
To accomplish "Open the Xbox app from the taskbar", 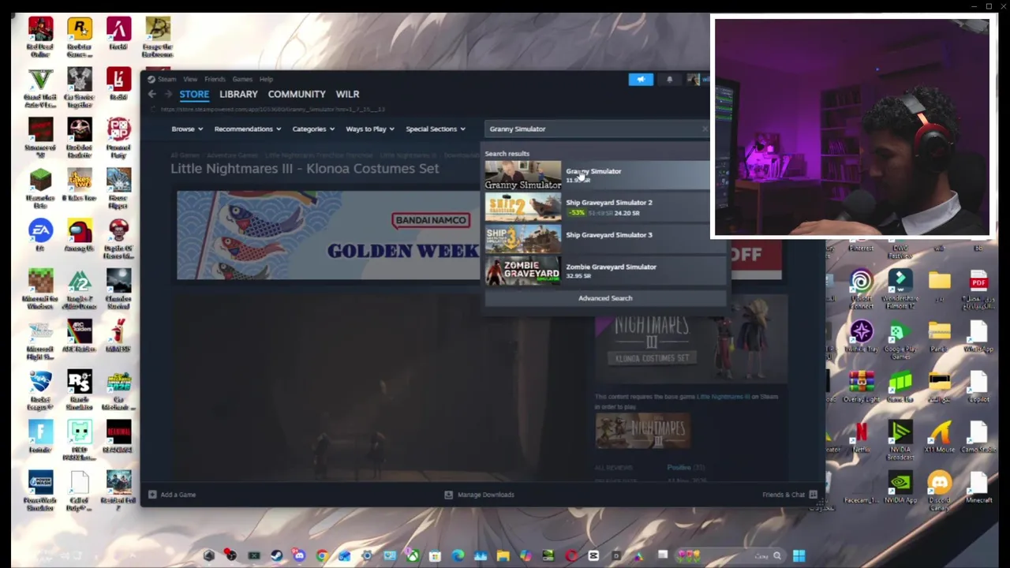I will (x=413, y=556).
